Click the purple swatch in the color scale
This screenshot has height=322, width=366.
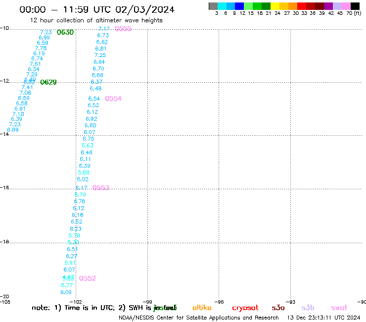(x=328, y=6)
